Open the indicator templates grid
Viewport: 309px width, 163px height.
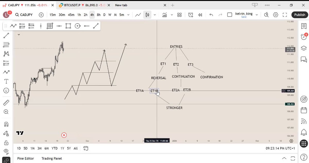179,15
